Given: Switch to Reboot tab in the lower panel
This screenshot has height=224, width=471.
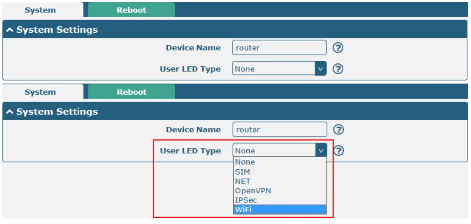Looking at the screenshot, I should click(131, 92).
